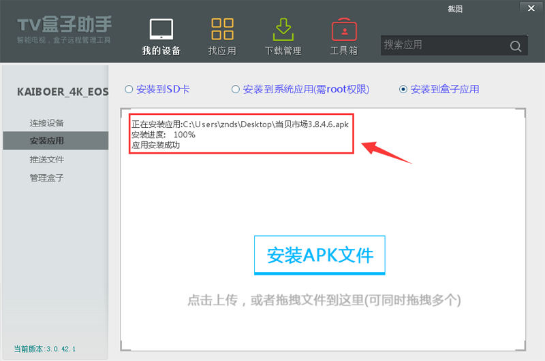Screen dimensions: 545x361
Task: Open the 找应用 grid icon
Action: (223, 29)
